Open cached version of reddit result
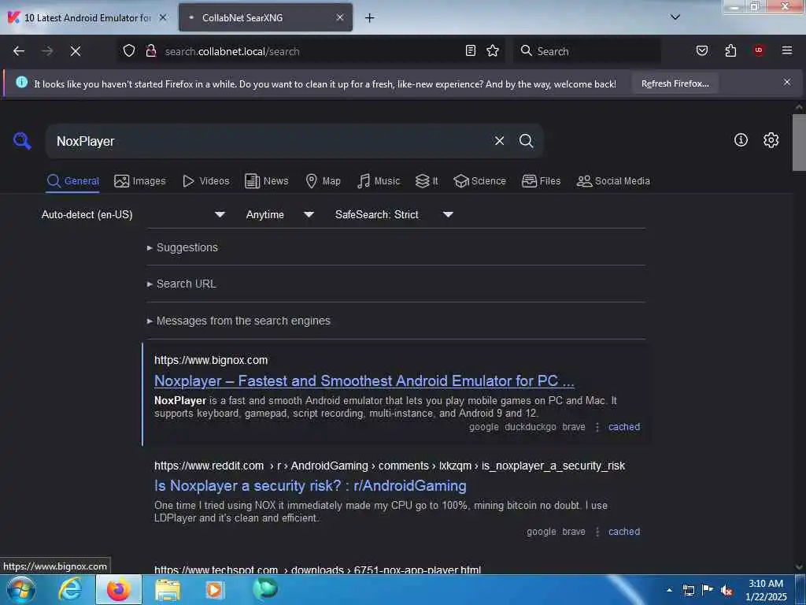806x605 pixels. [x=624, y=532]
